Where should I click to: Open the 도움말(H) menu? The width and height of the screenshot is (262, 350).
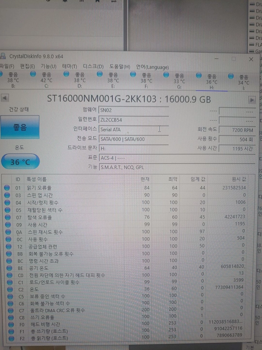(x=119, y=67)
